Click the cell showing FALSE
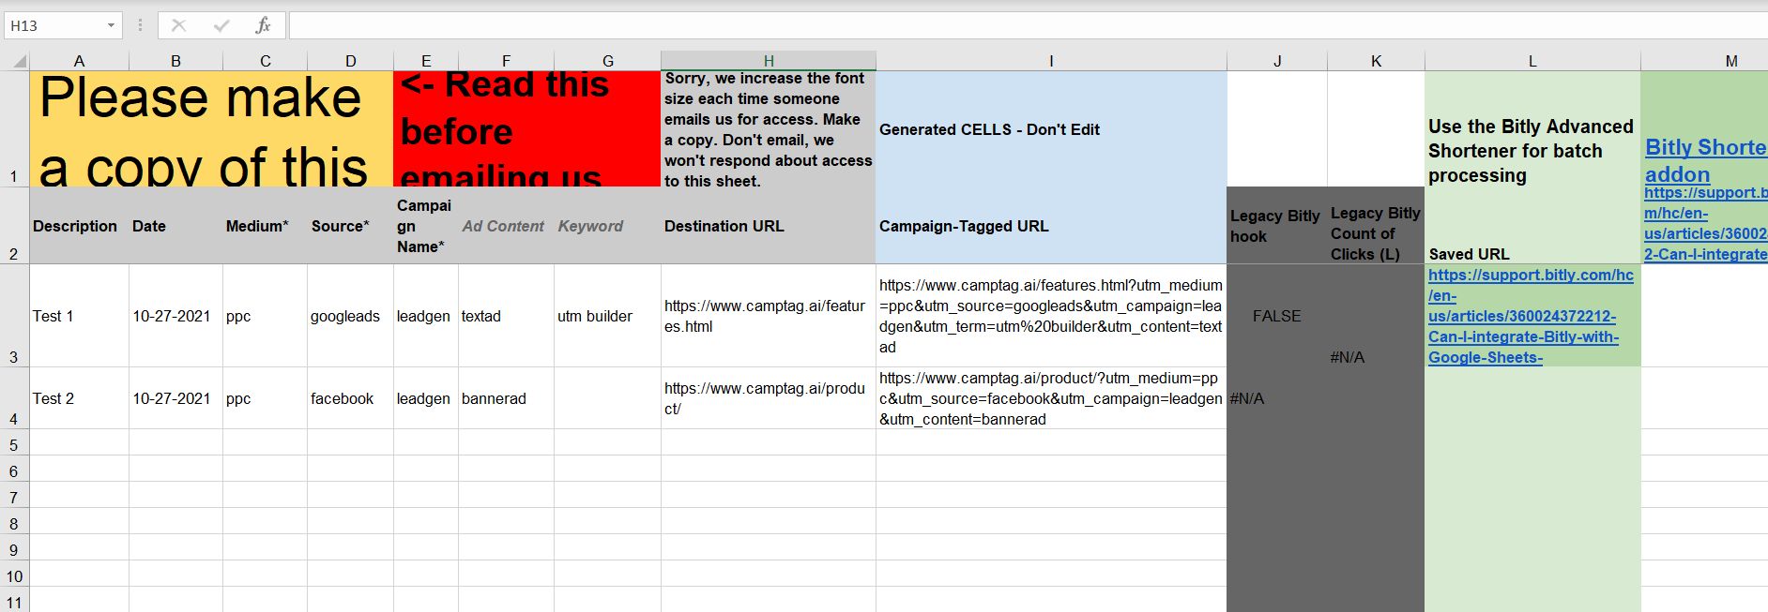This screenshot has height=612, width=1768. (x=1276, y=316)
